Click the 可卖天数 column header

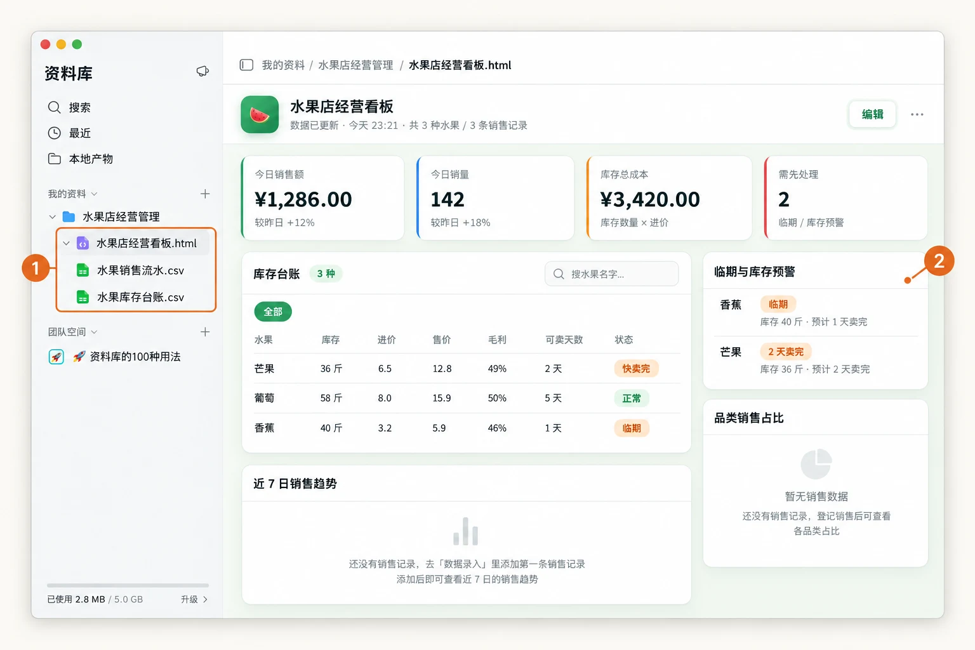tap(564, 340)
